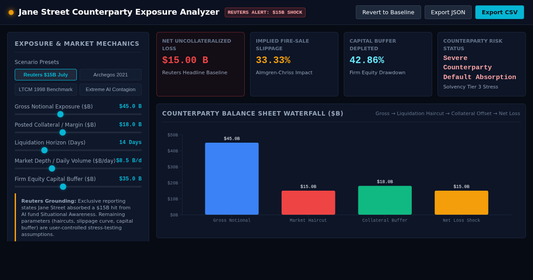Click the Solvency Tier 3 Stress caption
The image size is (533, 280).
(471, 87)
